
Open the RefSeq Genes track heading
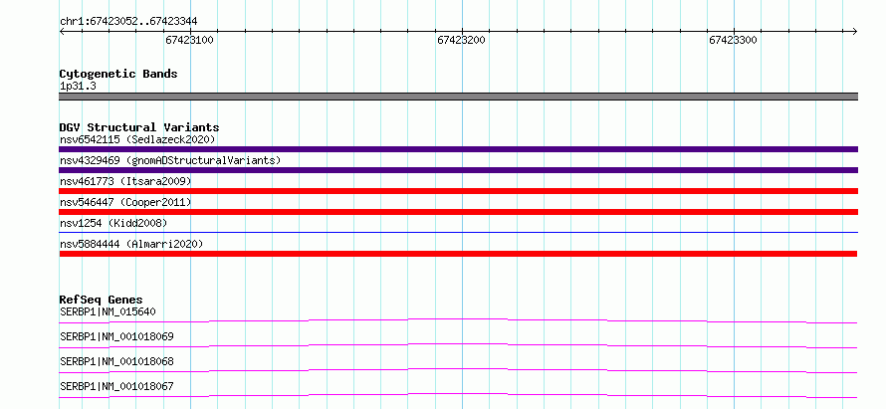[x=102, y=300]
